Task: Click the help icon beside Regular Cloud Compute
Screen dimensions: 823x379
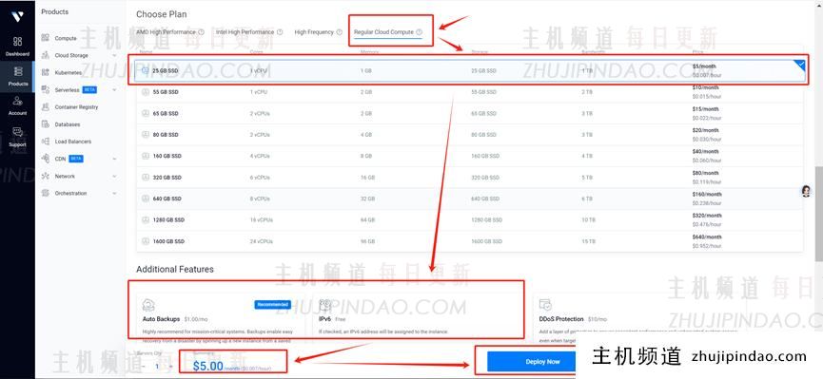Action: [x=419, y=32]
